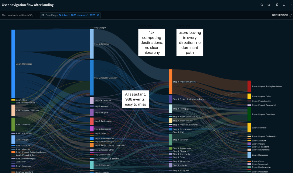
Task: Select the yellow Step 4: Screener bar
Action: point(249,128)
